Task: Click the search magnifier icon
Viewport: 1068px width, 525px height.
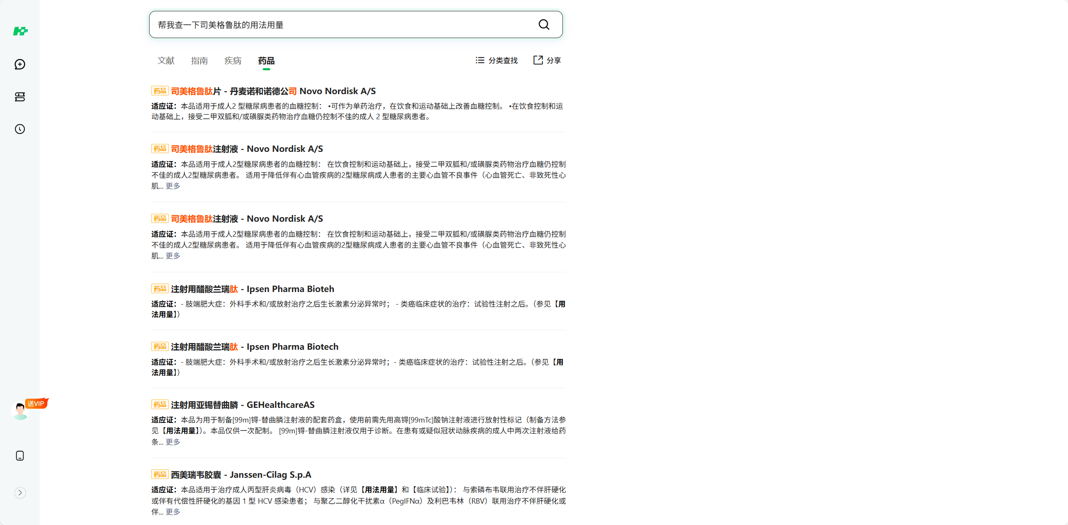Action: [544, 25]
